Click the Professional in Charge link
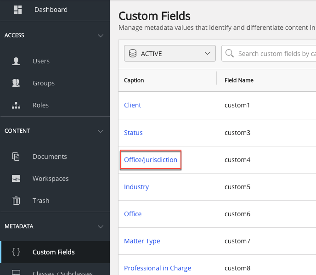The image size is (316, 275). 158,268
